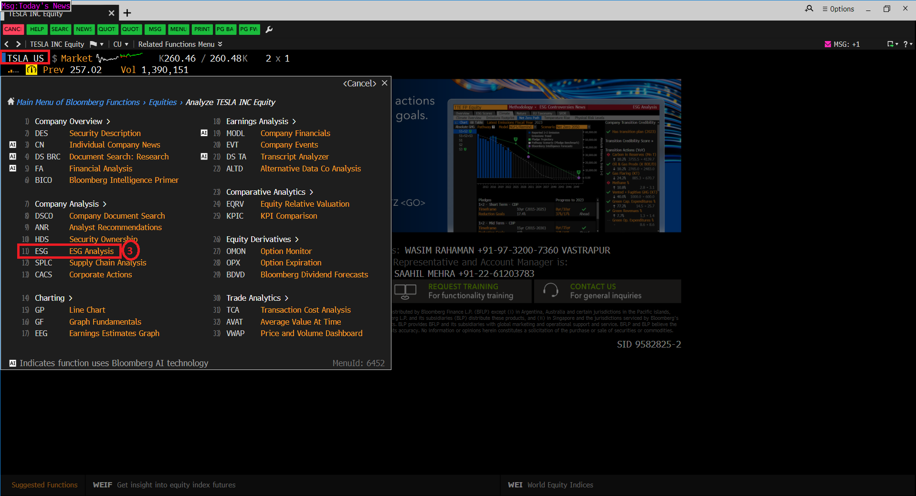Viewport: 916px width, 496px height.
Task: Click the PG FW button
Action: [249, 29]
